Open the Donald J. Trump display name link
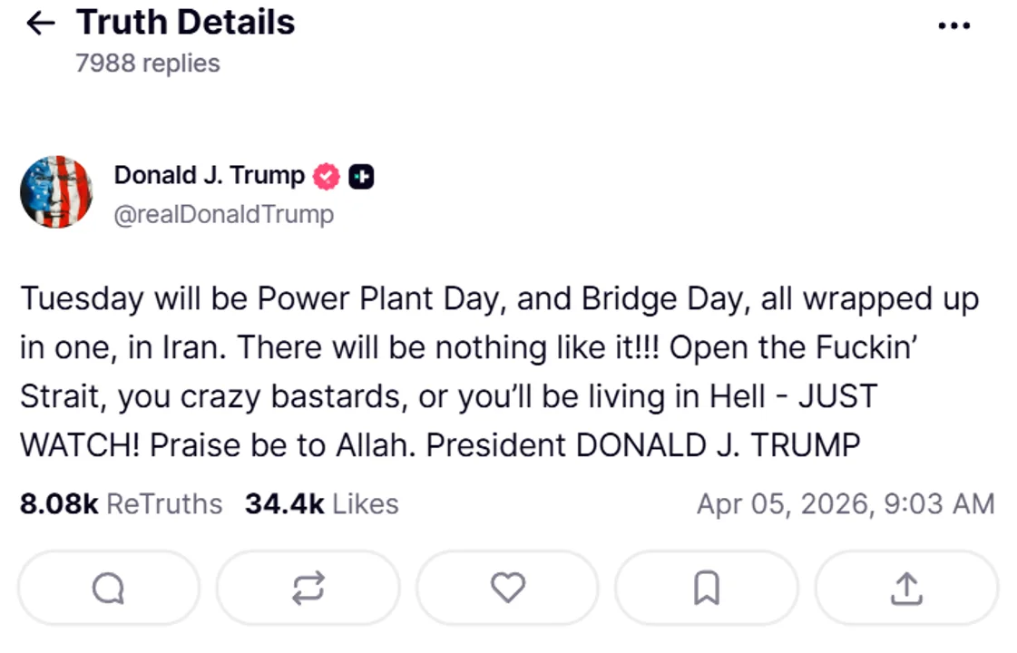The width and height of the screenshot is (1017, 653). click(209, 175)
